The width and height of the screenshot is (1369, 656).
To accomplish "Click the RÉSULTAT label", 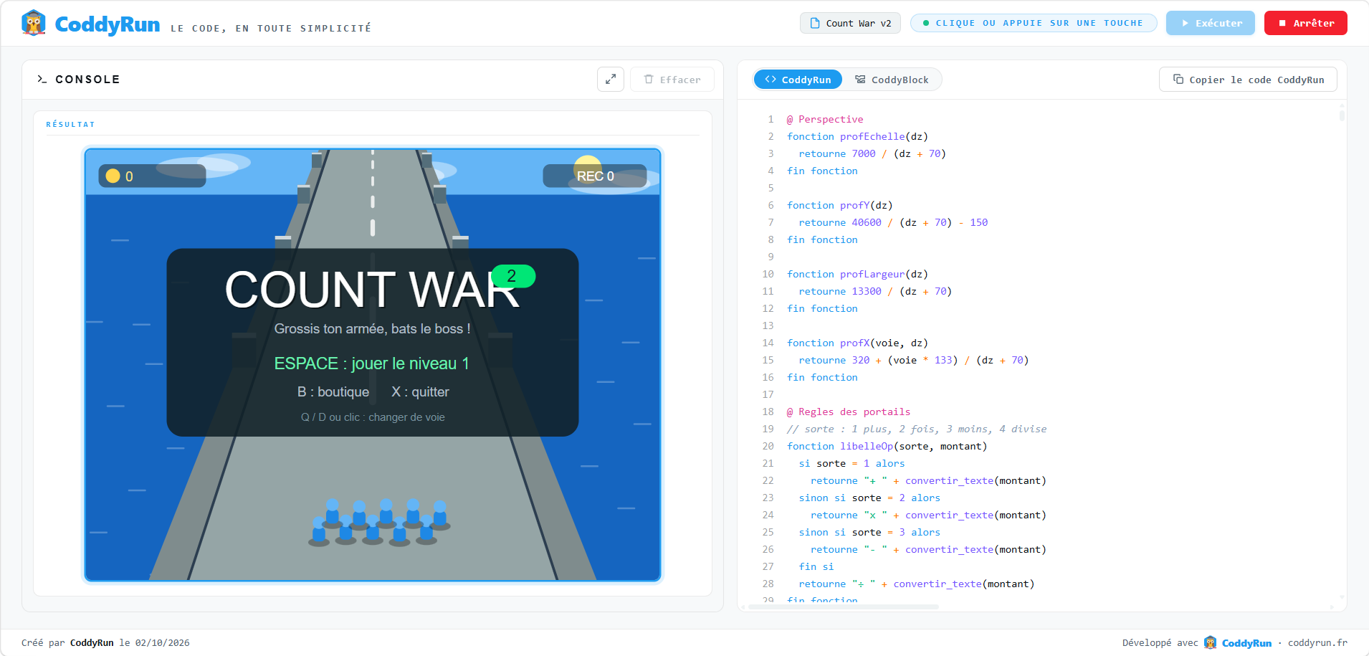I will click(70, 124).
